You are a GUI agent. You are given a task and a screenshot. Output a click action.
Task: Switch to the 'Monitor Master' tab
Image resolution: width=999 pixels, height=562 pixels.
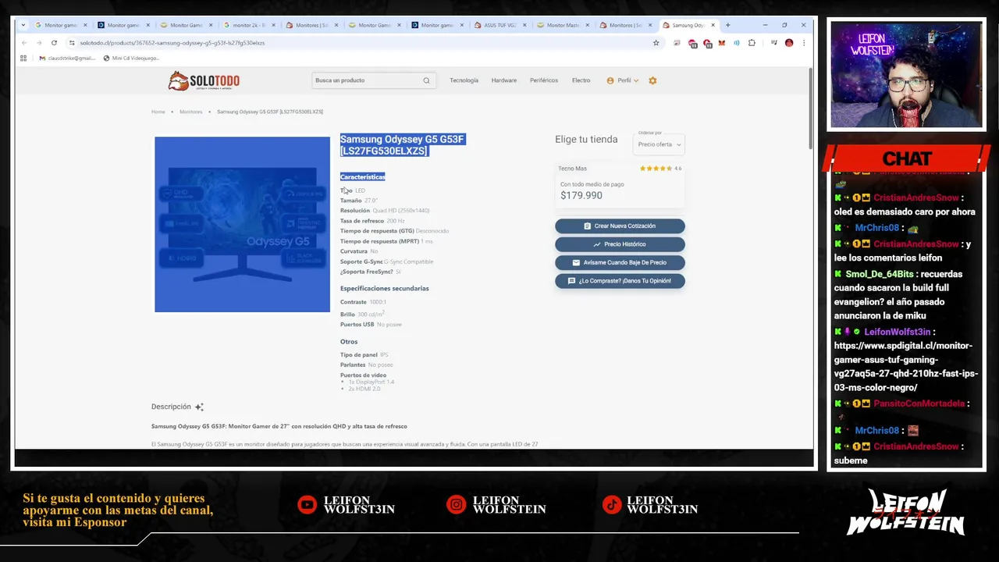coord(562,25)
